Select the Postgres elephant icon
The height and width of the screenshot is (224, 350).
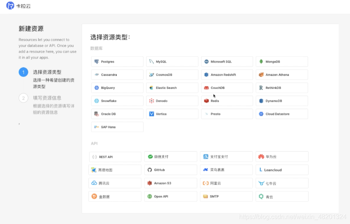coord(96,62)
